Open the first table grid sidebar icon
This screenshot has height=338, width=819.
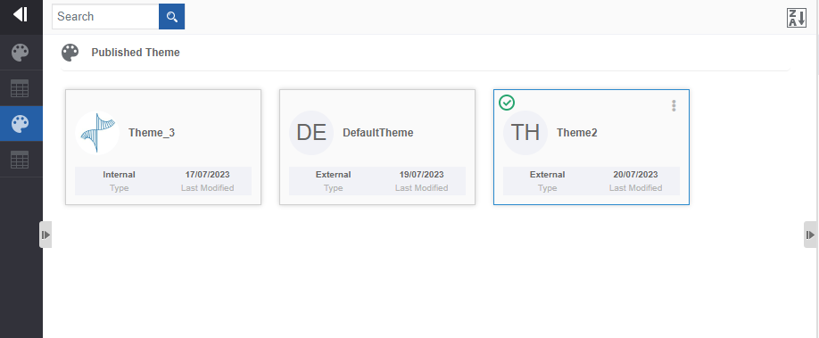coord(21,88)
